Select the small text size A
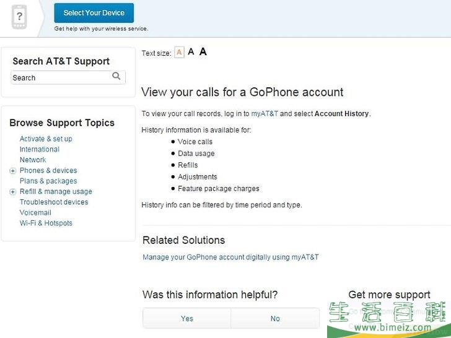Viewport: 451px width, 338px height. 179,53
